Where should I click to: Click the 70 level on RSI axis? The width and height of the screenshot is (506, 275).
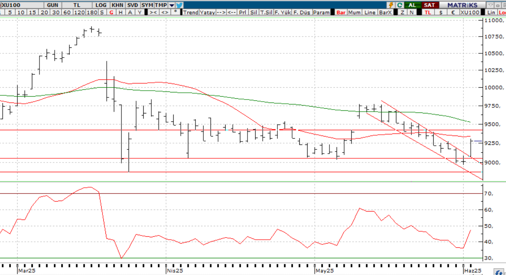click(489, 194)
